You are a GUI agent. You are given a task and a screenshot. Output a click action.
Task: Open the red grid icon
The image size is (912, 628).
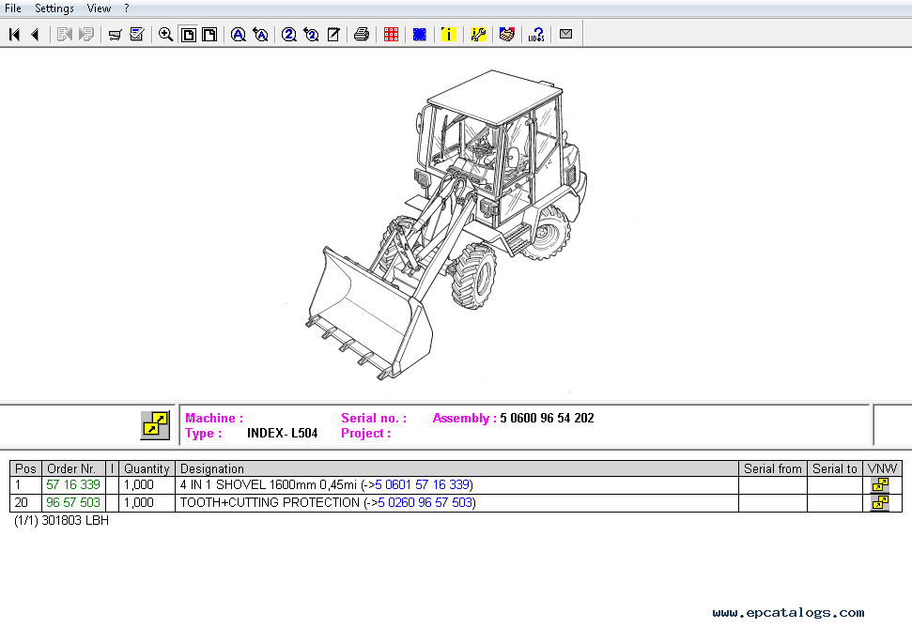tap(391, 35)
